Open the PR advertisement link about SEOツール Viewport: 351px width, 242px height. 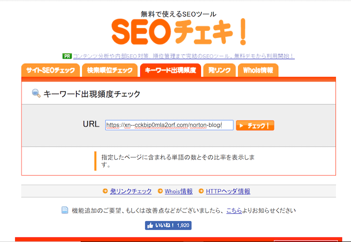point(184,56)
